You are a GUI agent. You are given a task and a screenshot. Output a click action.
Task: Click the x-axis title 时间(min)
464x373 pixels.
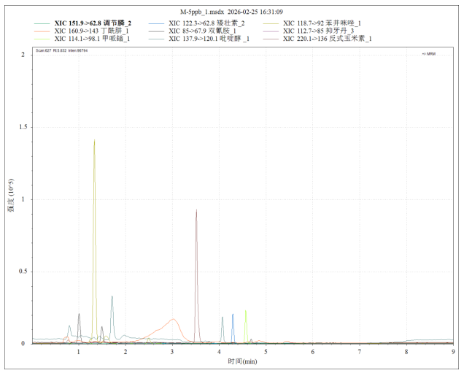[242, 361]
